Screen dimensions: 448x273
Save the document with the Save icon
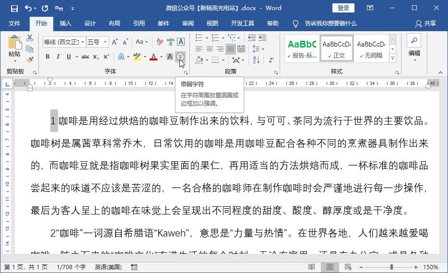(x=14, y=8)
